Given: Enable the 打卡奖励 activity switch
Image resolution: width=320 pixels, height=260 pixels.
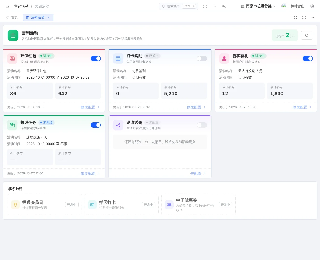Looking at the screenshot, I should click(202, 58).
